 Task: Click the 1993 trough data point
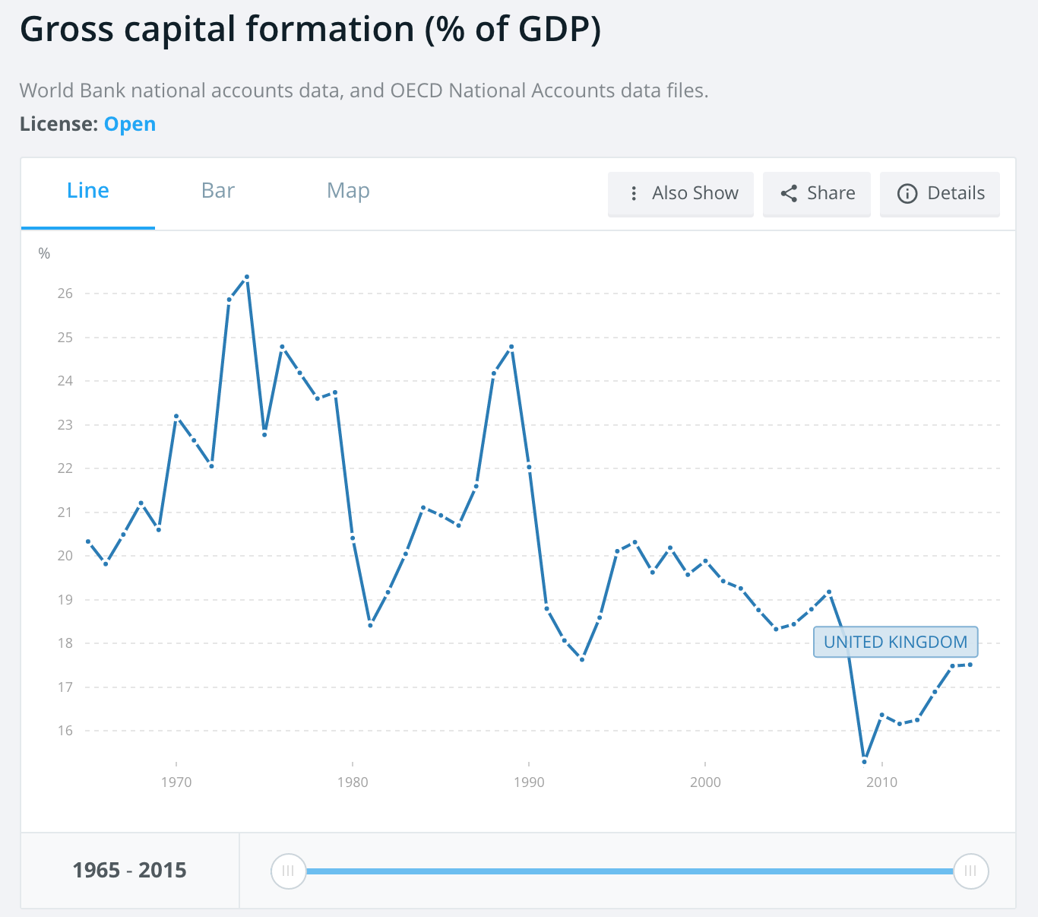582,659
